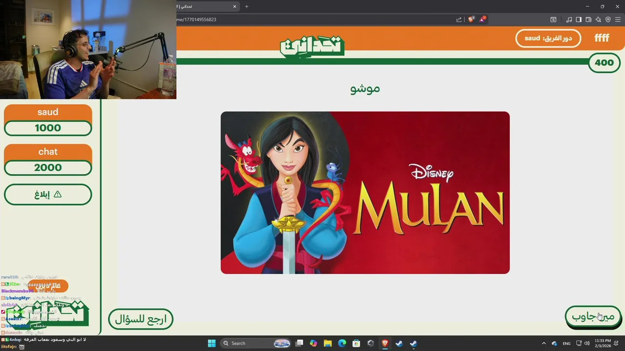Image resolution: width=625 pixels, height=351 pixels.
Task: Open the Windows Start menu
Action: coord(211,343)
